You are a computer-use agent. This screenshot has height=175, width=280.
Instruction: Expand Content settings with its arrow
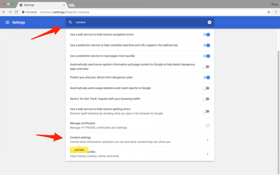208,140
